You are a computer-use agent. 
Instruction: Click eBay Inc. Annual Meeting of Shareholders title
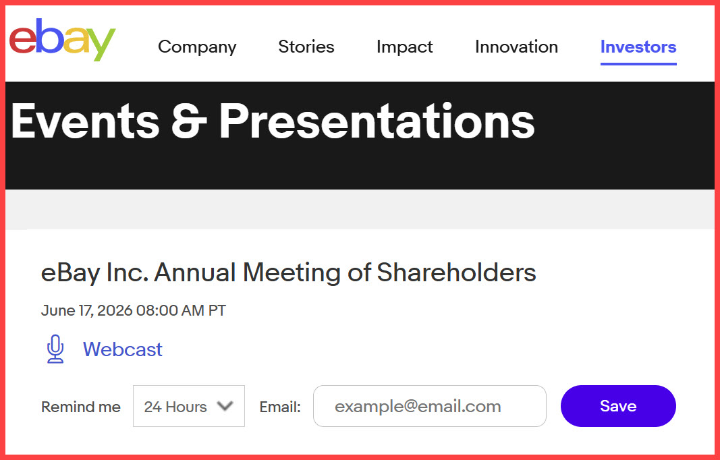pos(288,272)
